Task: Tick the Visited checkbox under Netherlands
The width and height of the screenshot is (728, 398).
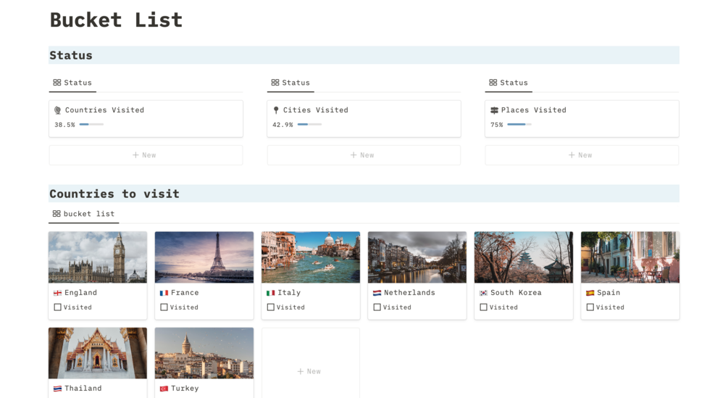Action: click(377, 307)
